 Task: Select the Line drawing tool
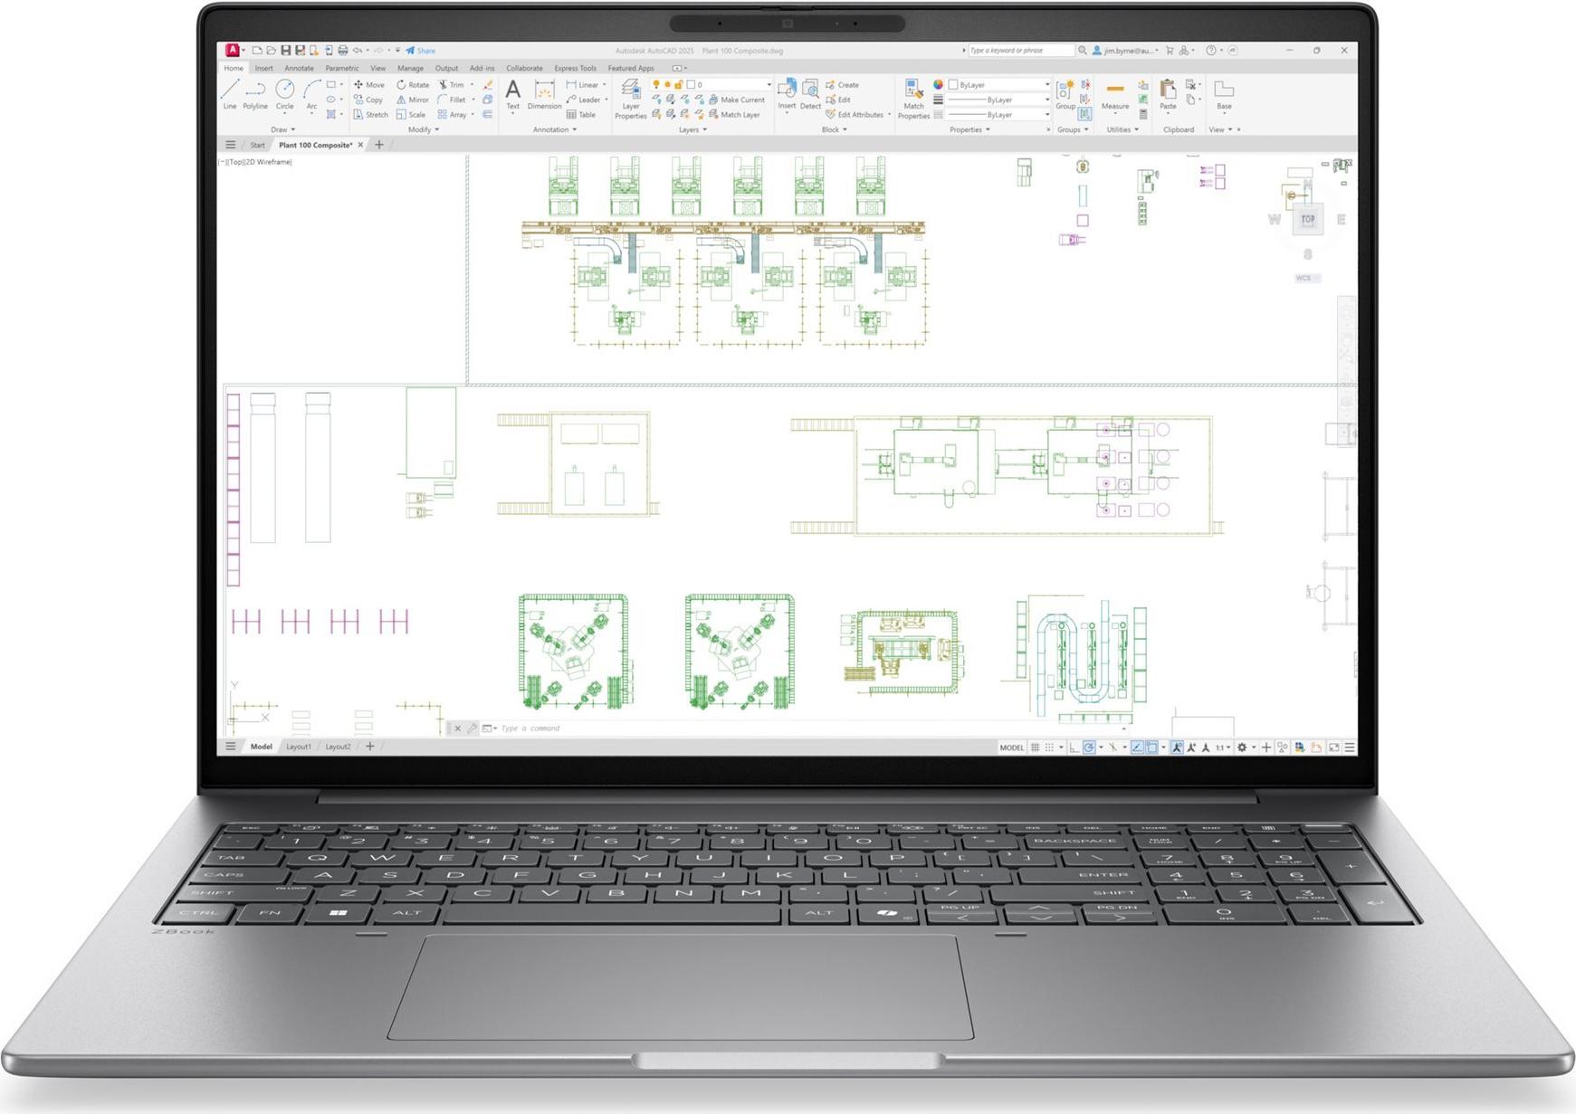[230, 94]
